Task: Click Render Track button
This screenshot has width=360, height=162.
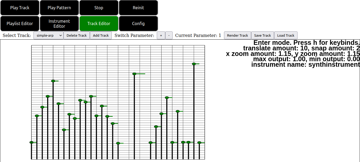Action: (x=237, y=35)
